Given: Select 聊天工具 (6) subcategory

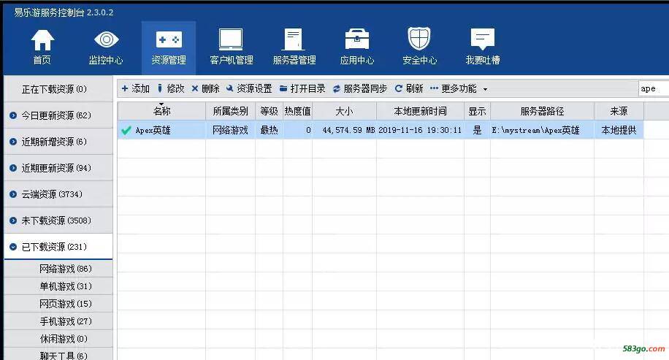Looking at the screenshot, I should 58,355.
